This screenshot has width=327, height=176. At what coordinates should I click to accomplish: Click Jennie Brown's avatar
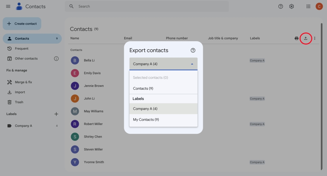click(x=75, y=86)
